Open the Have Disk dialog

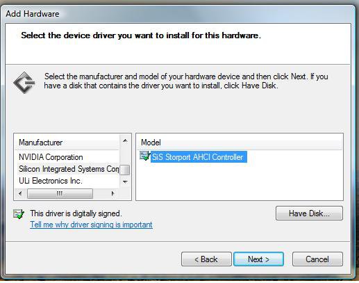309,213
